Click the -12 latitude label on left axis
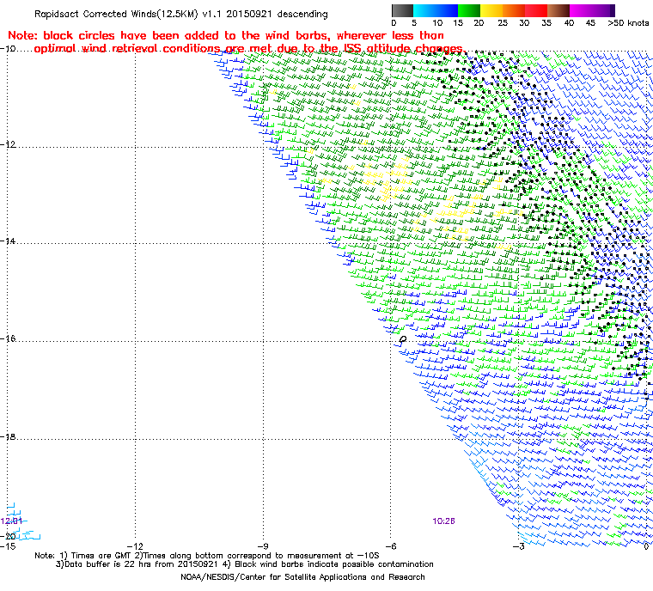This screenshot has height=591, width=653. [x=8, y=144]
